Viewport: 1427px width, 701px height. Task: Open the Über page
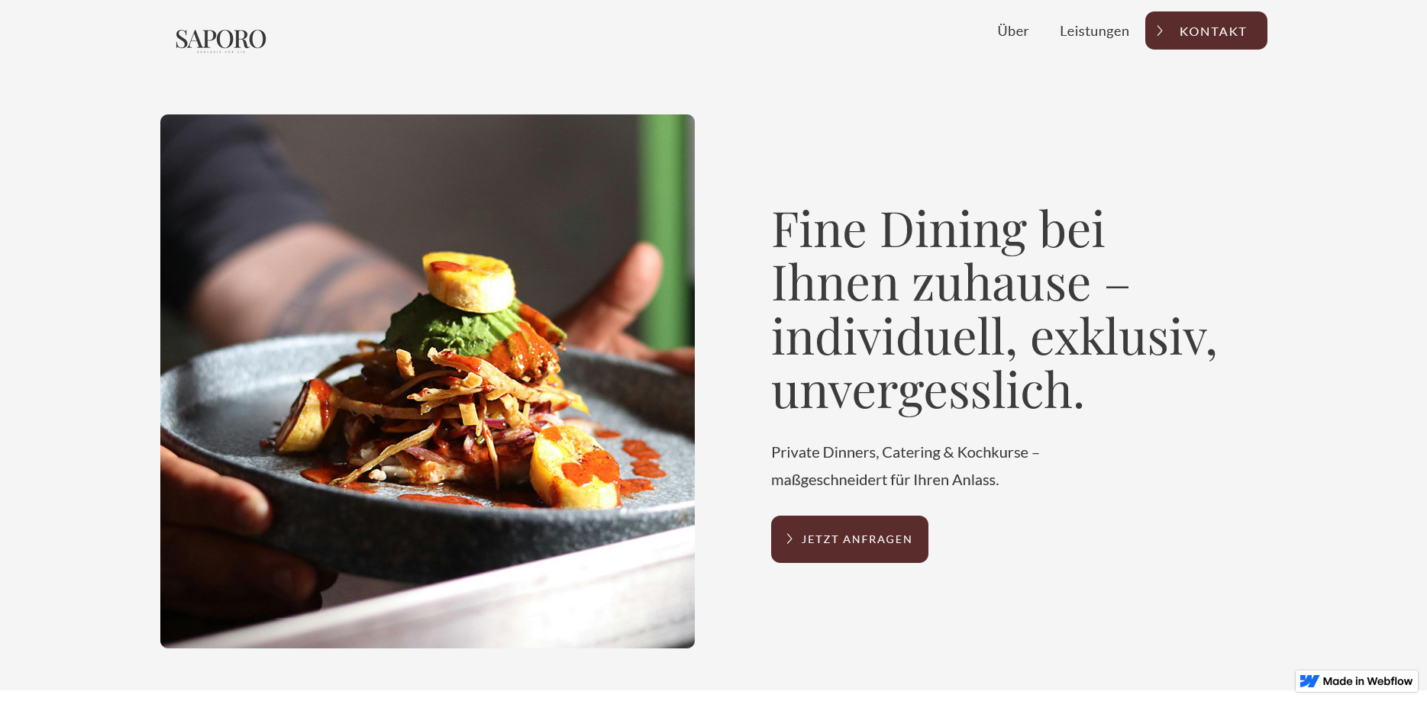pos(1013,31)
